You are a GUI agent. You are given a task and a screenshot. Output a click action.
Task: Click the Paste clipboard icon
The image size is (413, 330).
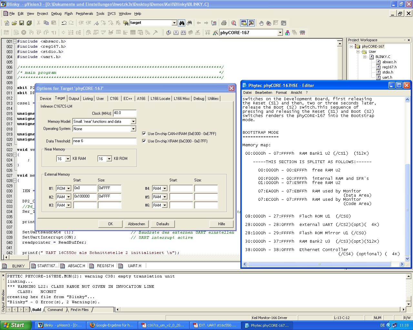tap(54, 23)
